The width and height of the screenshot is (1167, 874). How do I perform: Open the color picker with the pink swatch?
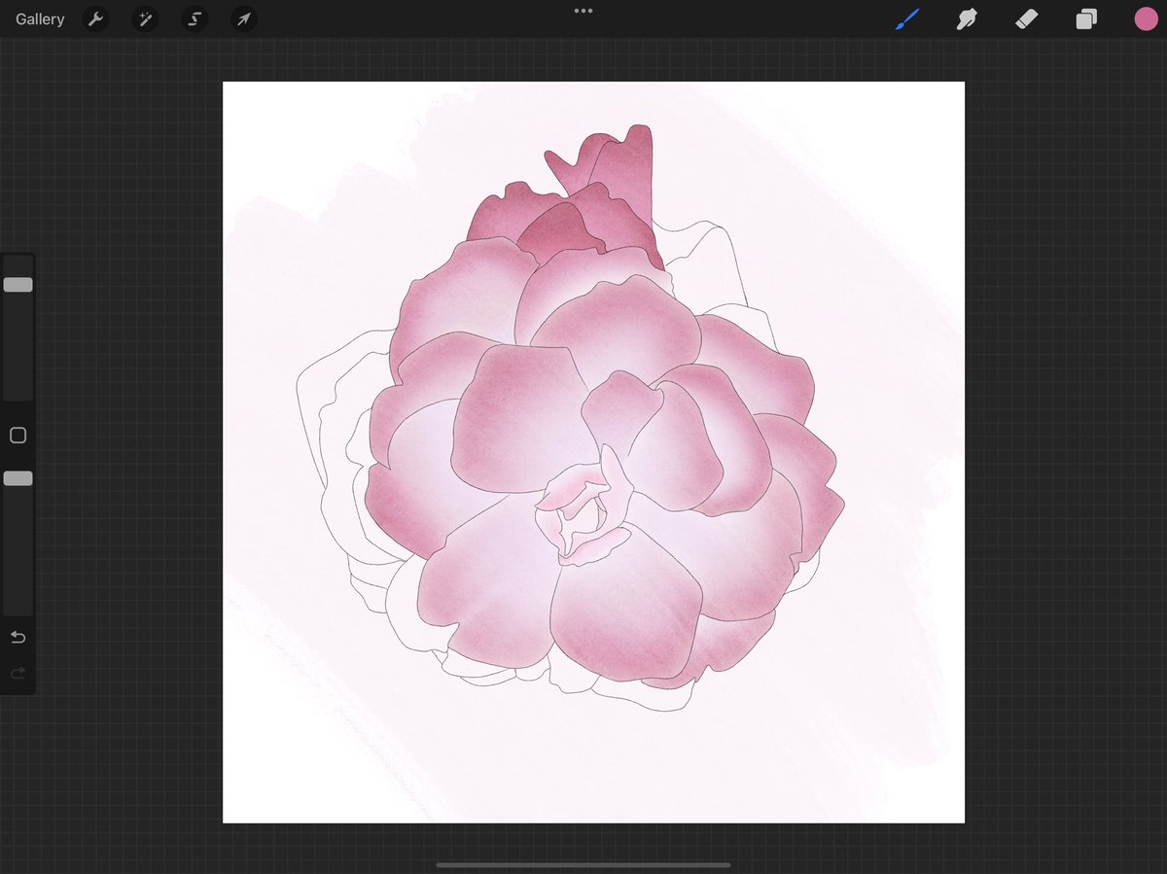(x=1146, y=18)
